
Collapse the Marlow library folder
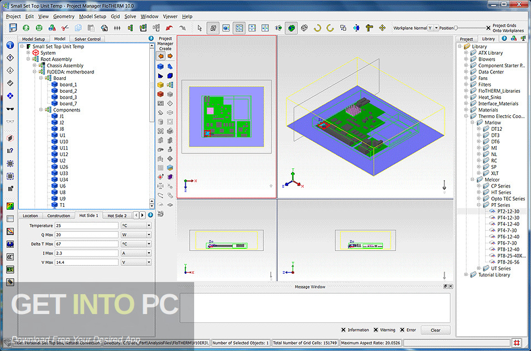click(472, 123)
